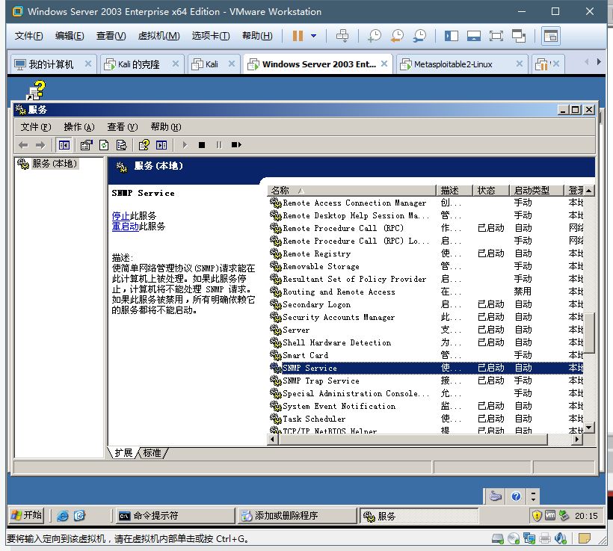Viewport: 613px width, 551px height.
Task: Click the horizontal scrollbar right arrow
Action: point(577,440)
